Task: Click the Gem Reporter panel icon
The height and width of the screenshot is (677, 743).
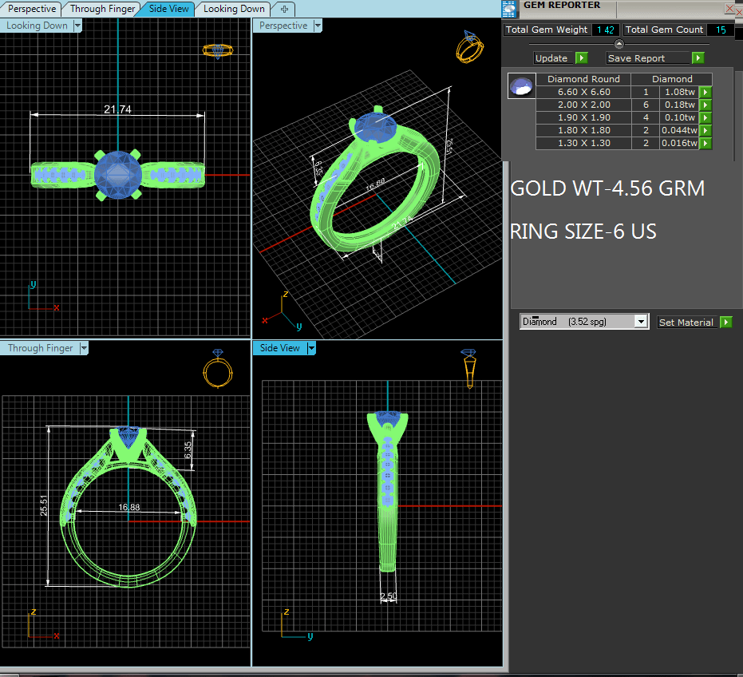Action: coord(509,8)
